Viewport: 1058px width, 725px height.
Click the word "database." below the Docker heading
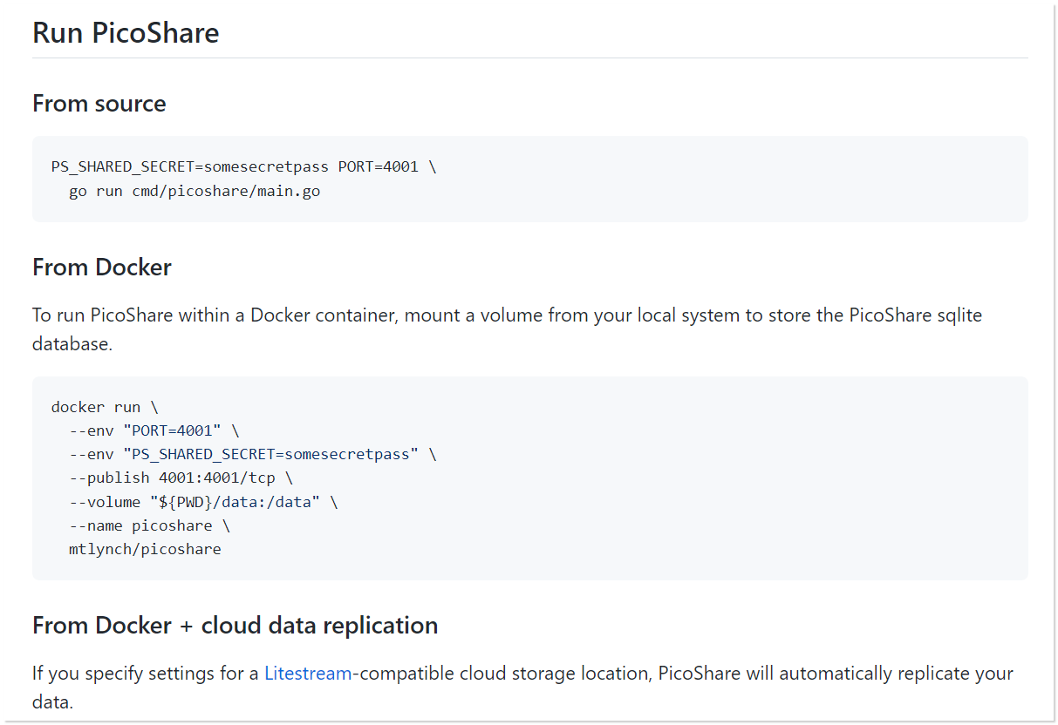[72, 344]
